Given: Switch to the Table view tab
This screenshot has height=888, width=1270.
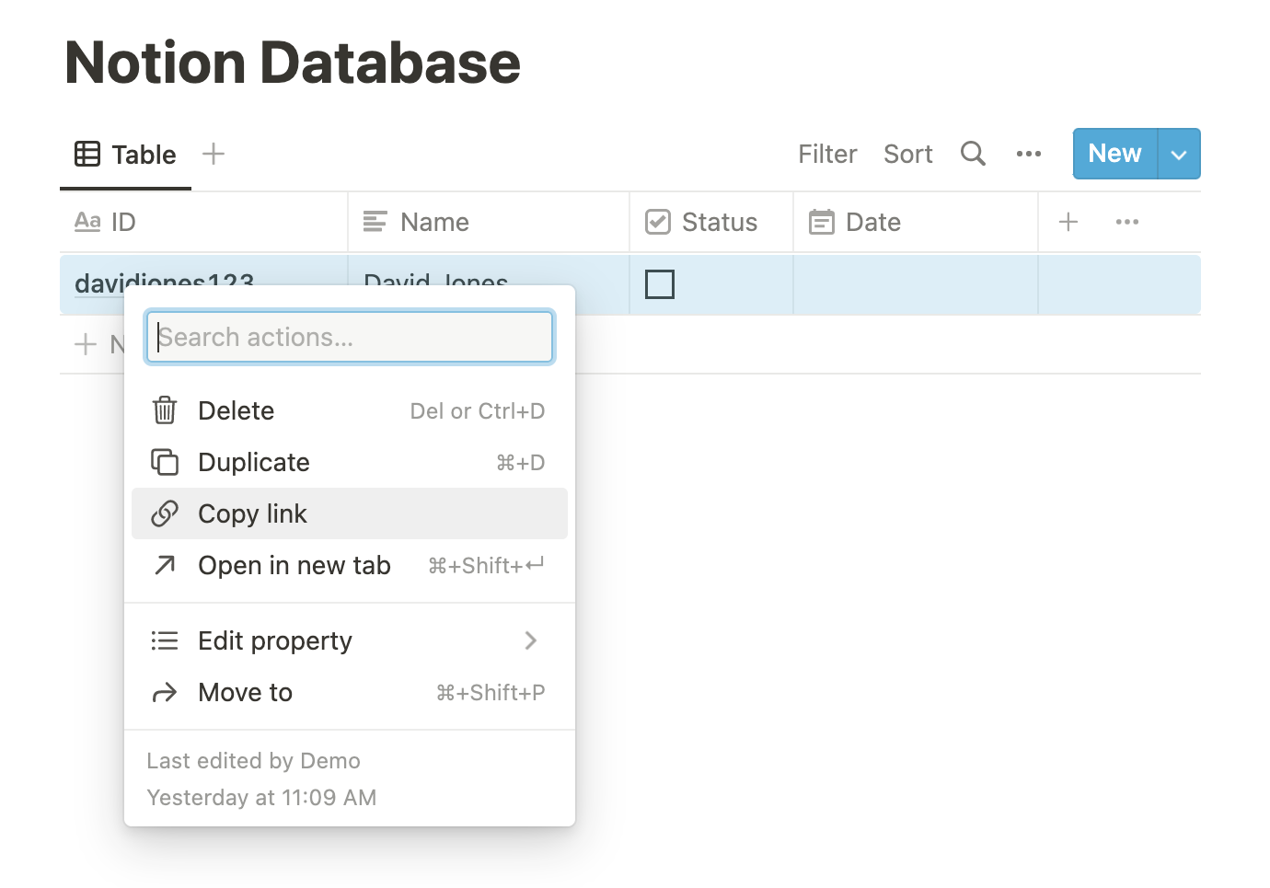Looking at the screenshot, I should pos(126,154).
